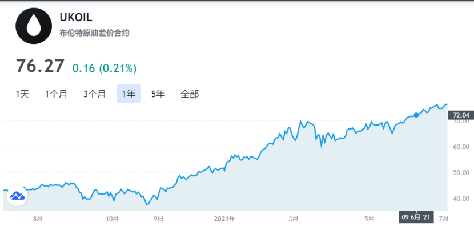The width and height of the screenshot is (474, 226).
Task: Switch chart to 5年 range
Action: 158,94
